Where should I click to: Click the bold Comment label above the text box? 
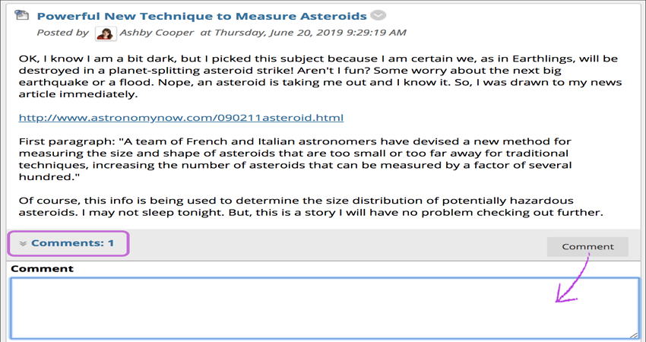click(42, 268)
